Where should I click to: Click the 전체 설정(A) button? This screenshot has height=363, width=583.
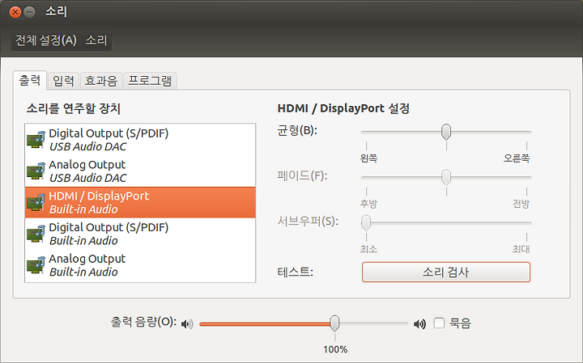tap(46, 40)
